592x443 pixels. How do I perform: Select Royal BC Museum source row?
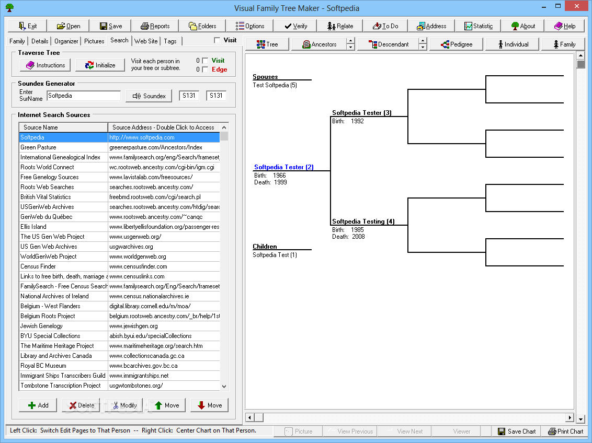119,366
